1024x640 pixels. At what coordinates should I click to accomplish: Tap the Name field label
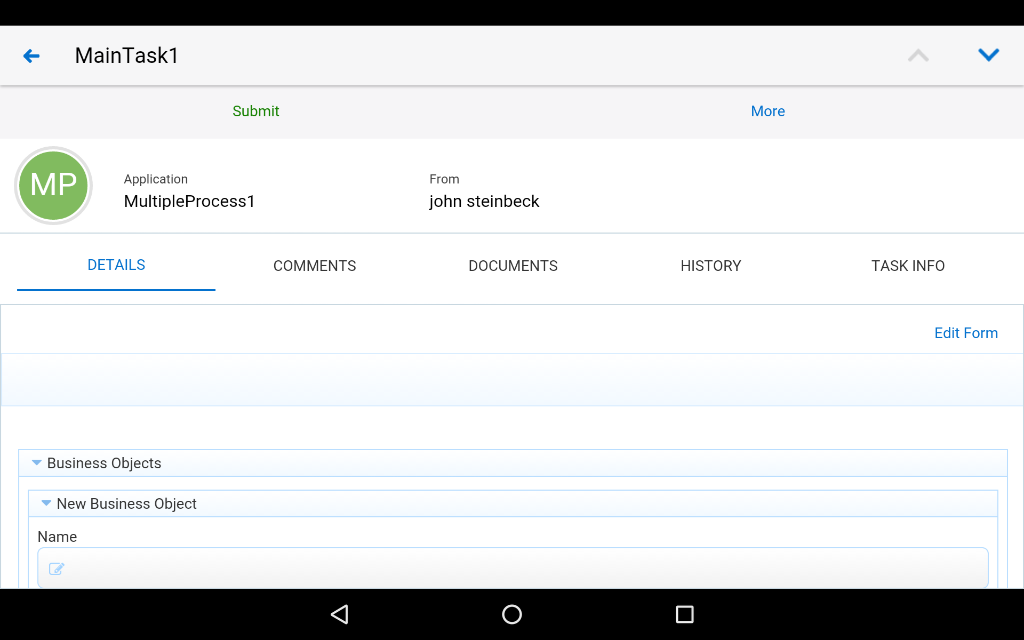(57, 537)
